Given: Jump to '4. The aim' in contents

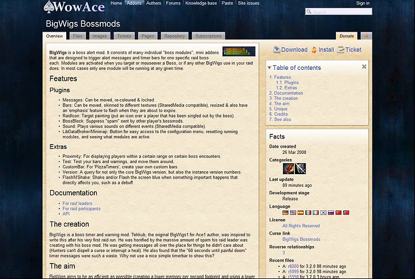Looking at the screenshot, I should click(x=279, y=104).
